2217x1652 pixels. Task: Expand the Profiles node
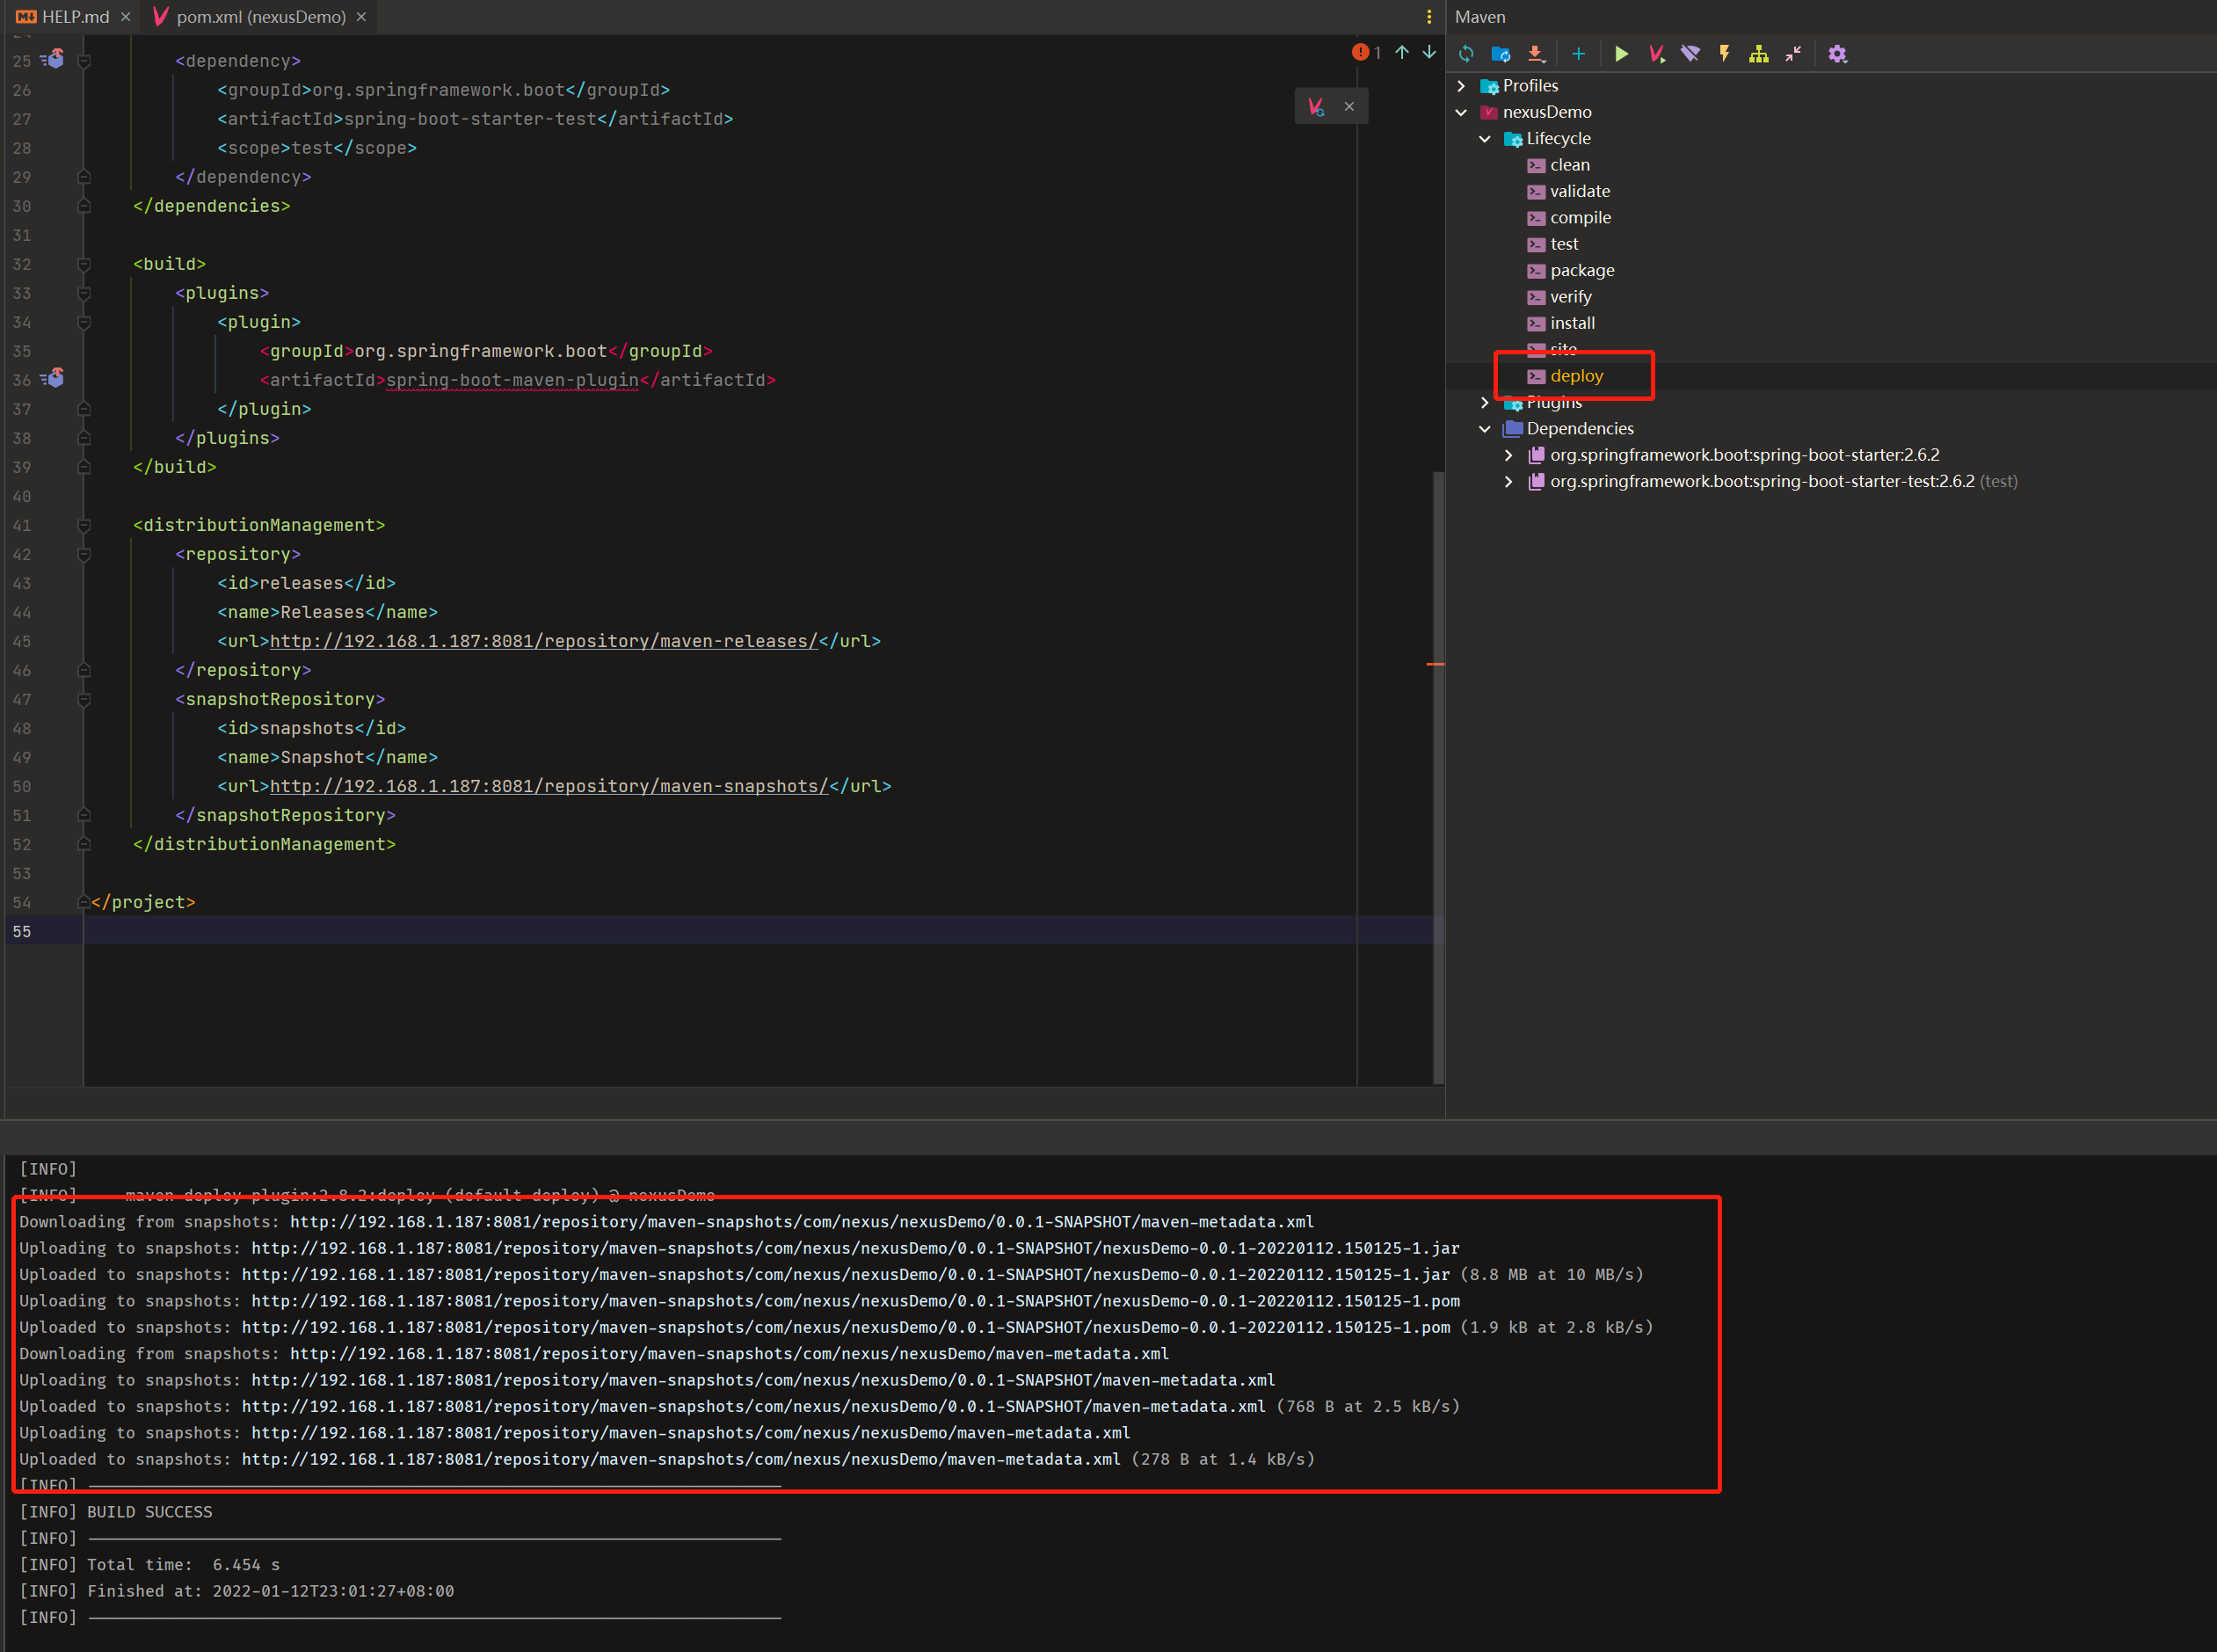click(x=1461, y=86)
